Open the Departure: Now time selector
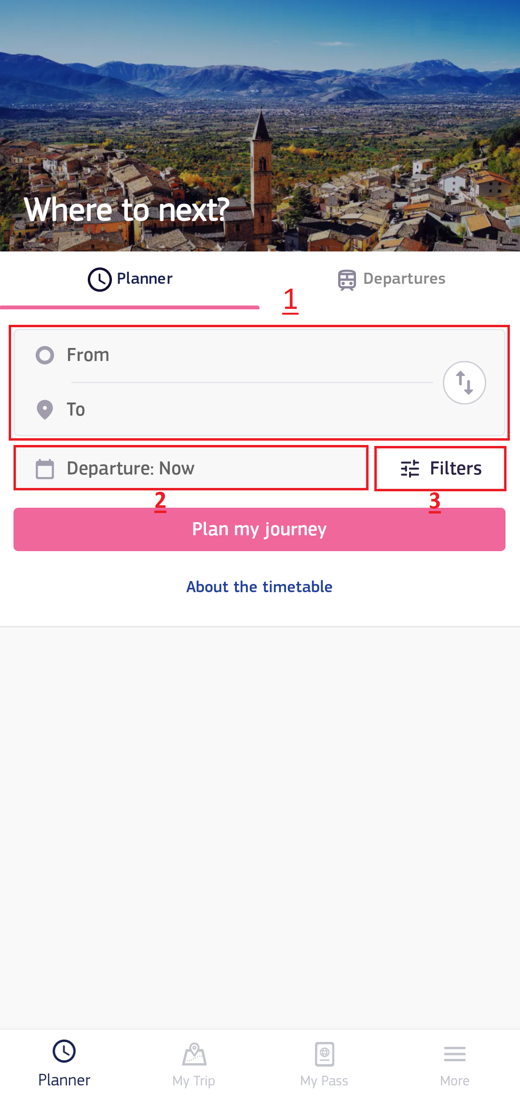This screenshot has height=1097, width=520. (x=191, y=469)
